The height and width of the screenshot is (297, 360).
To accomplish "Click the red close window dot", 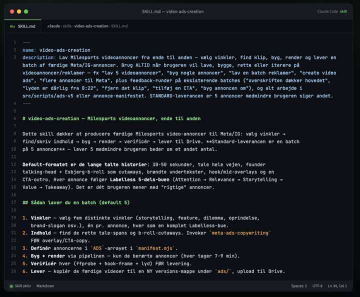I will point(12,11).
